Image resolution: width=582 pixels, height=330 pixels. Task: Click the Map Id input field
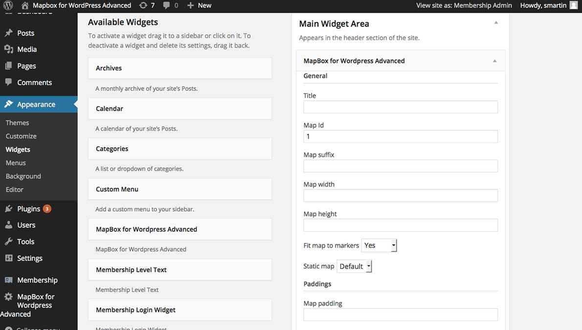click(x=400, y=137)
